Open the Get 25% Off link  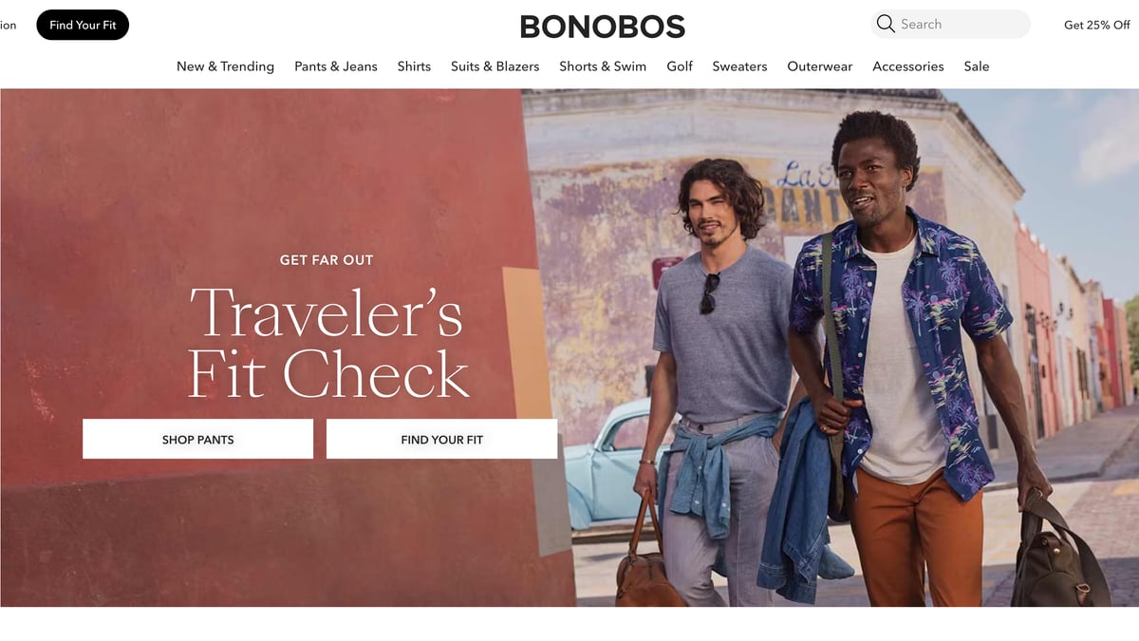(x=1097, y=25)
